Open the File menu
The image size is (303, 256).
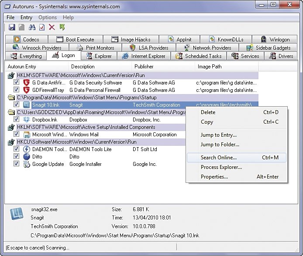point(10,17)
